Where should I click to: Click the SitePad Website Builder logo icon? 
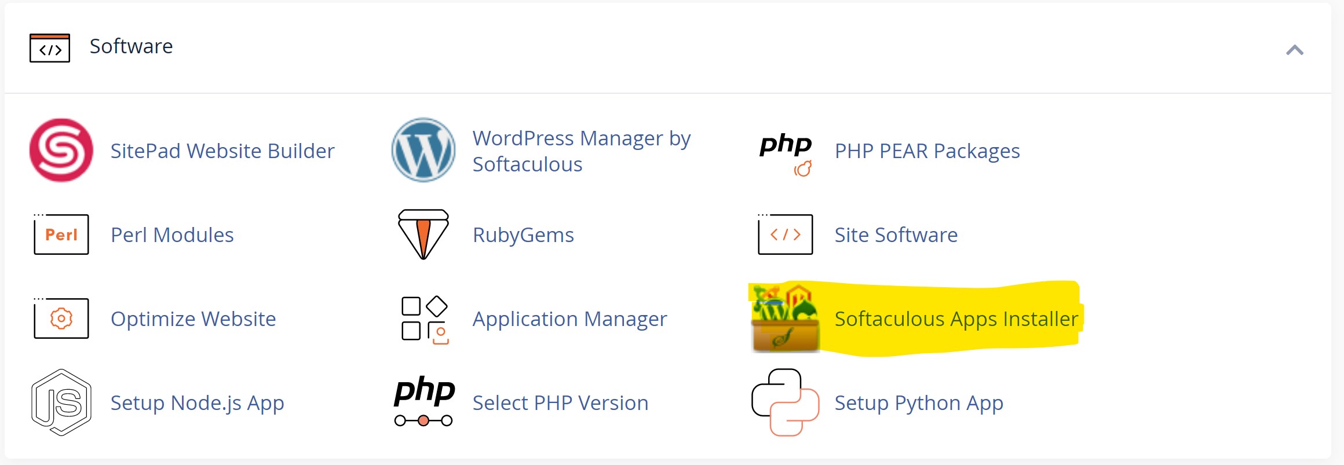tap(61, 151)
